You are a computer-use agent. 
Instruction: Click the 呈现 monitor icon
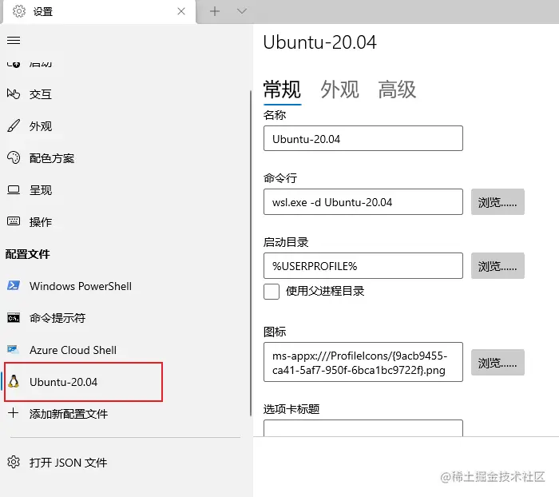coord(14,190)
